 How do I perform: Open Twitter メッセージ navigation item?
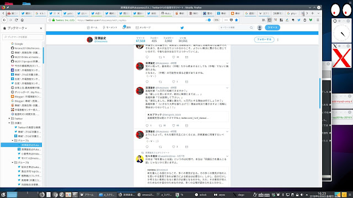coord(143,28)
